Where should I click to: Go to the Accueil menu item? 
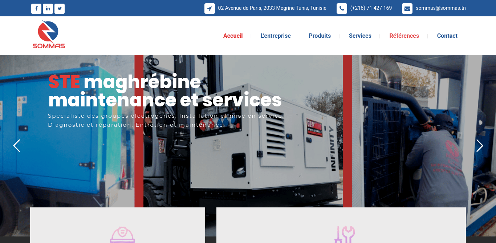click(x=233, y=36)
